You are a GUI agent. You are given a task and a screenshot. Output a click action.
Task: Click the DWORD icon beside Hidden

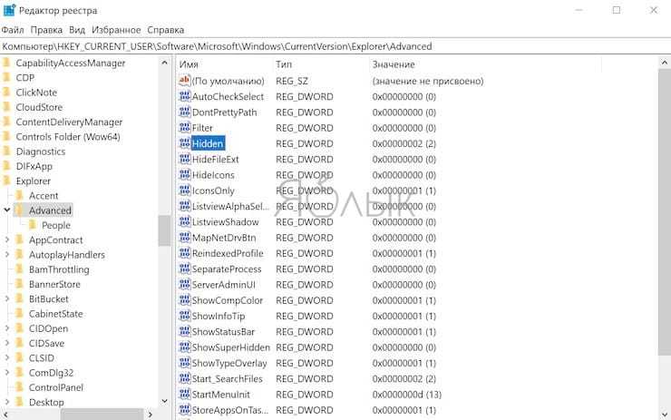coord(184,143)
